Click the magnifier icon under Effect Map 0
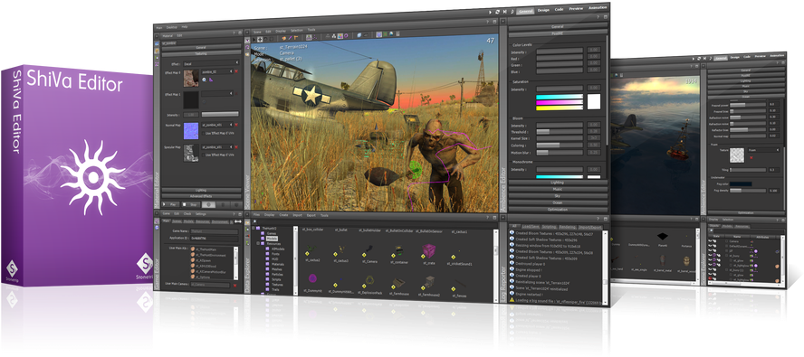 205,80
